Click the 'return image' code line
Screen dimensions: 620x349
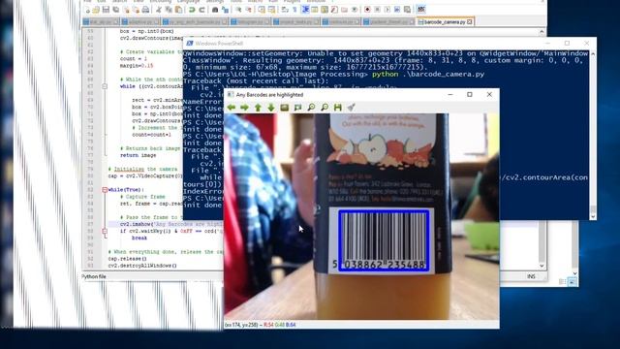pos(138,155)
